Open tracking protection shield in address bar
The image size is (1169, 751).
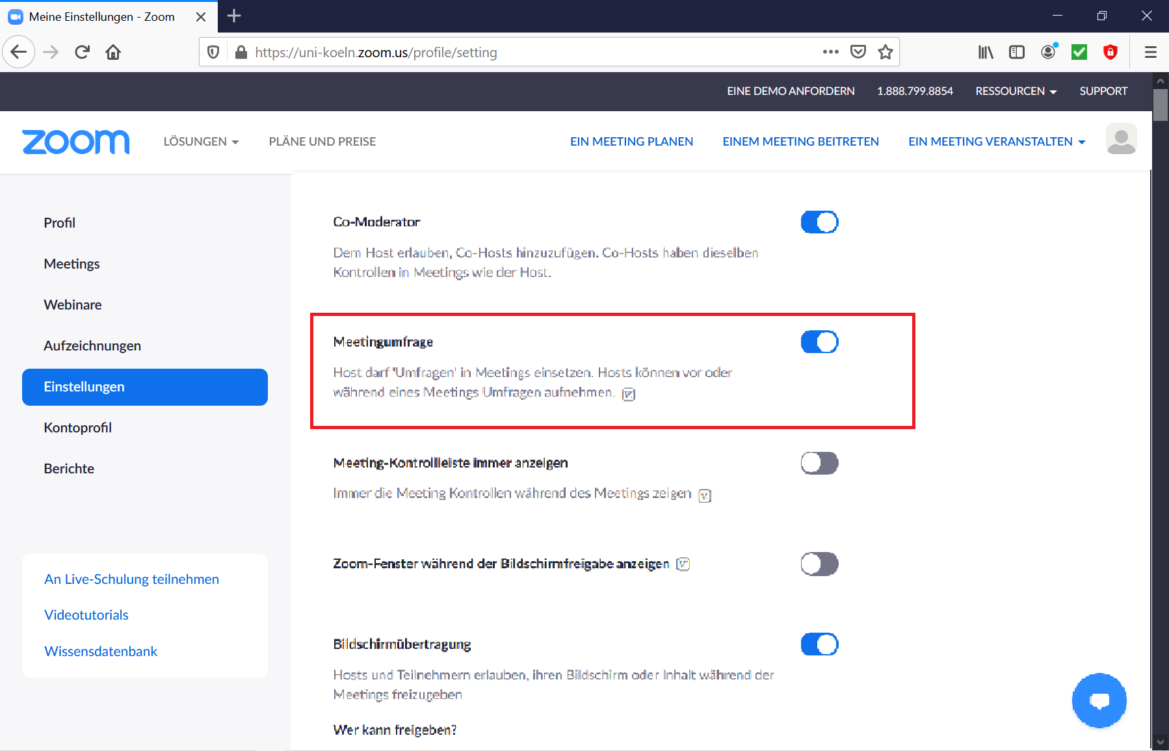click(x=213, y=52)
